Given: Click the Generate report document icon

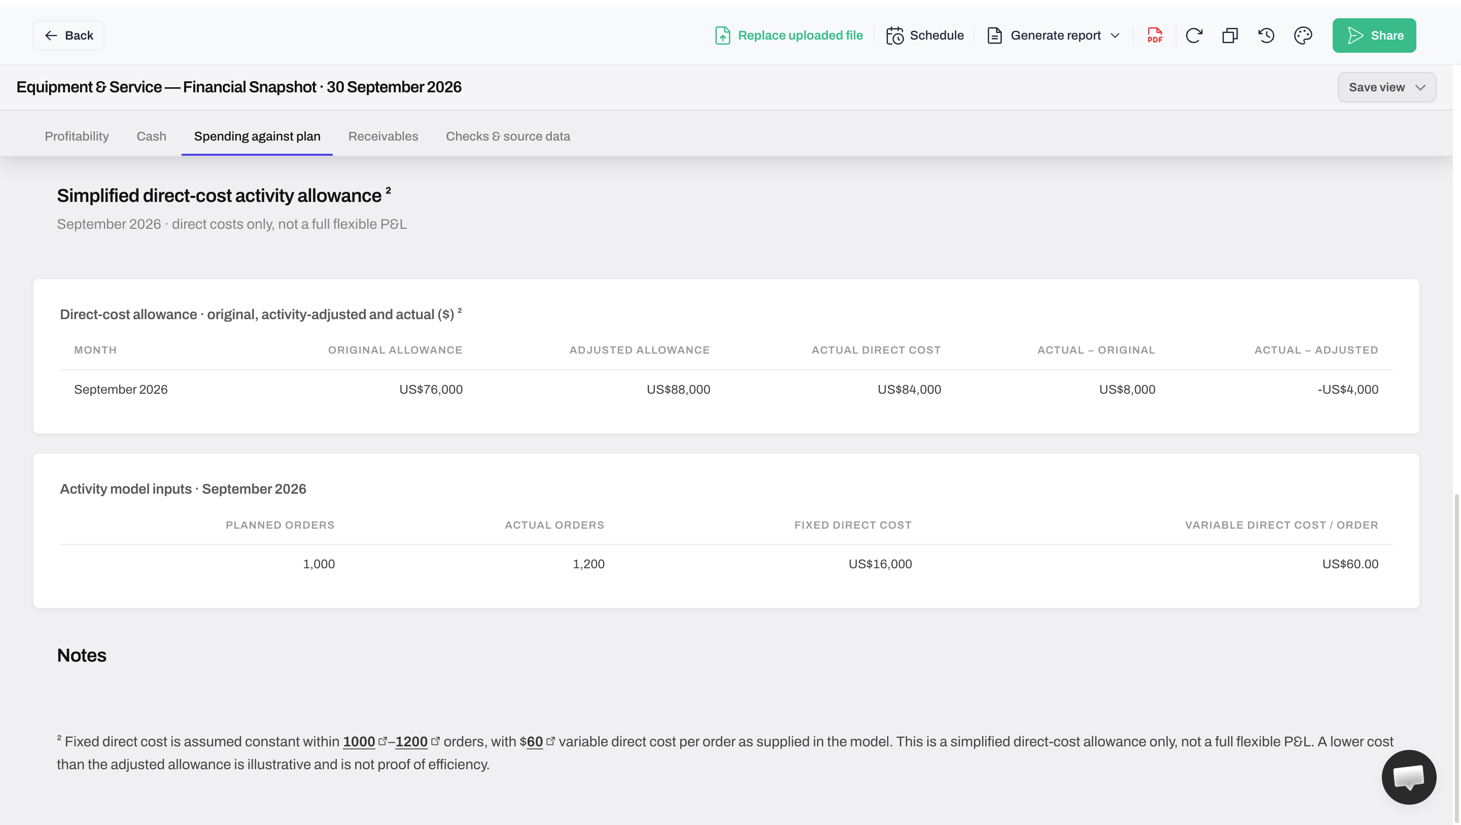Looking at the screenshot, I should (x=994, y=35).
